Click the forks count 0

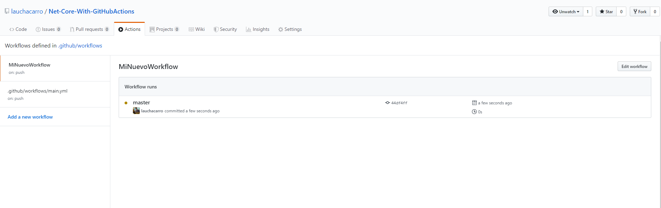pos(655,11)
